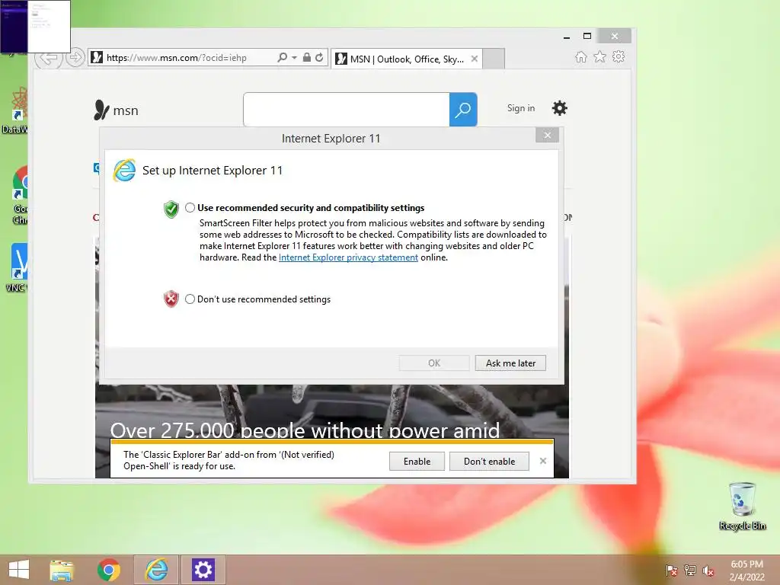Click the msn logo on the page
This screenshot has width=780, height=585.
pos(116,110)
